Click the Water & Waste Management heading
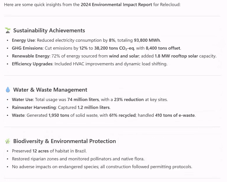 (x=50, y=90)
